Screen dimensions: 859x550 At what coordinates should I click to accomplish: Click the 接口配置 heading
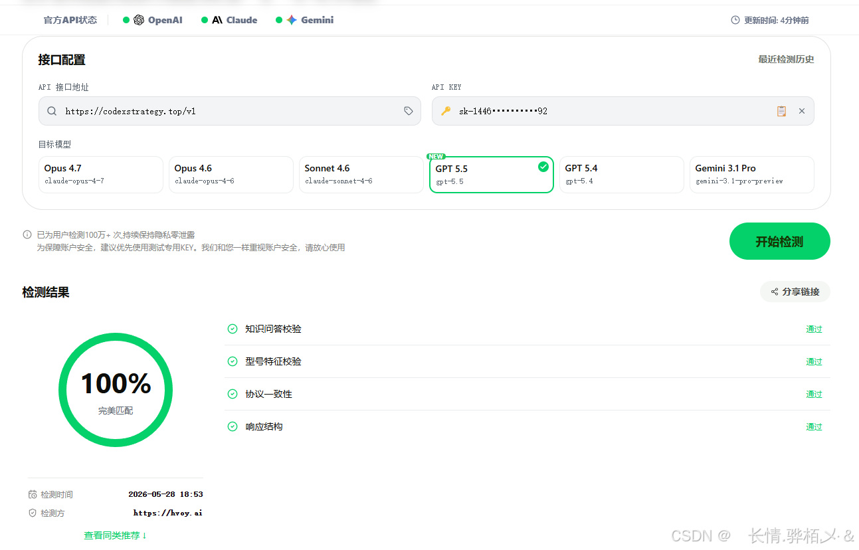click(x=62, y=60)
